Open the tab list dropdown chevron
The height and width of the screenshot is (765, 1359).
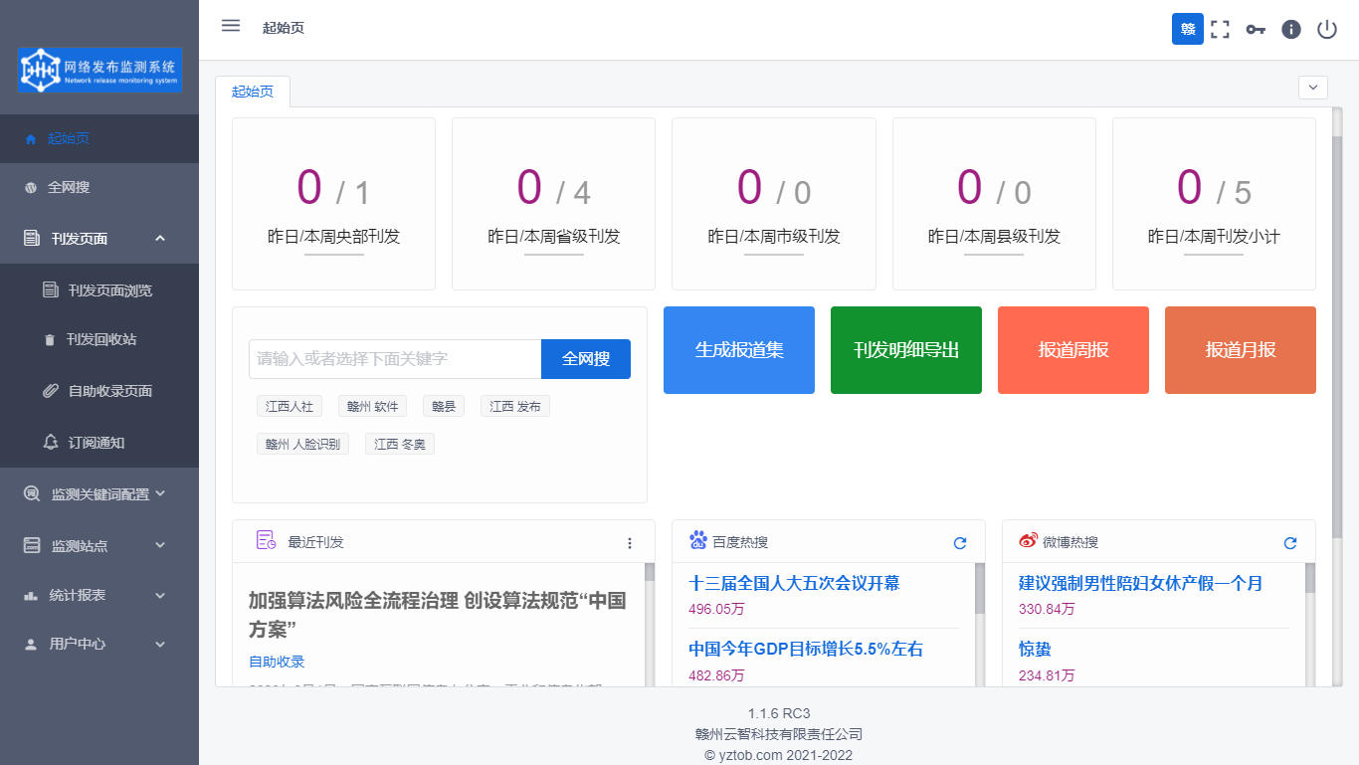(1313, 88)
